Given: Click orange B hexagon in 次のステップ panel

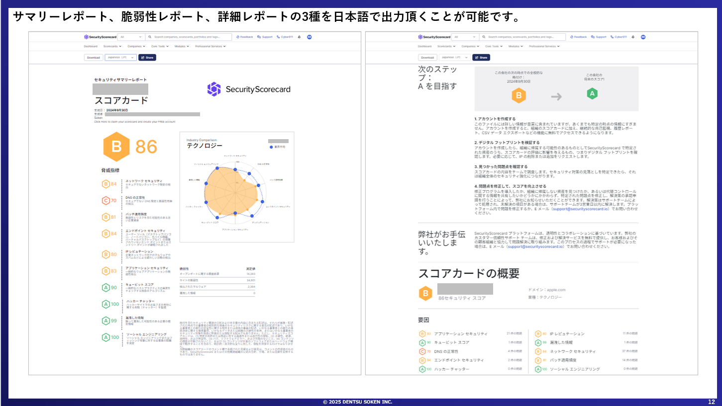Looking at the screenshot, I should [x=518, y=95].
